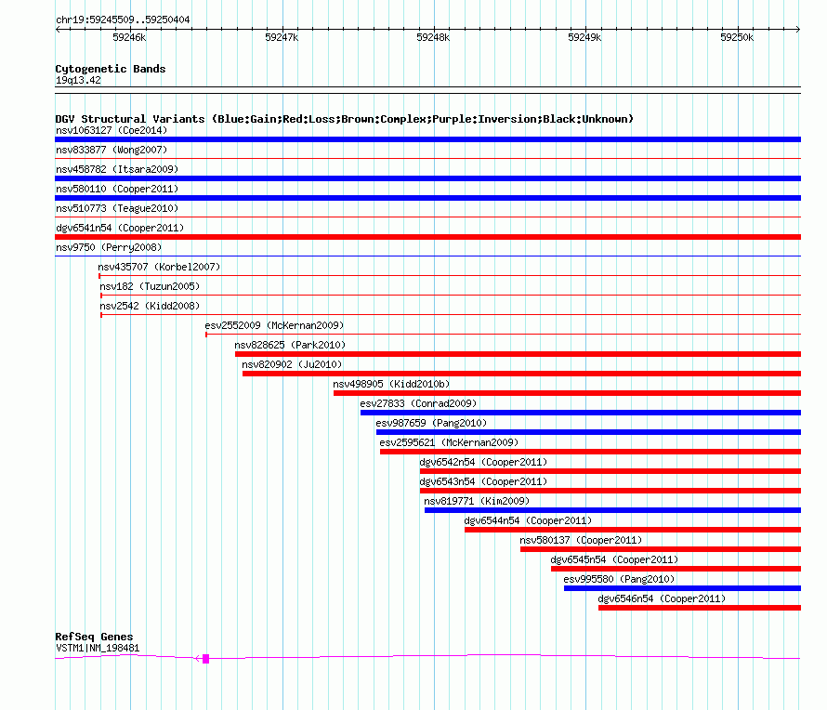Click the RefSeq Genes track title

tap(94, 637)
